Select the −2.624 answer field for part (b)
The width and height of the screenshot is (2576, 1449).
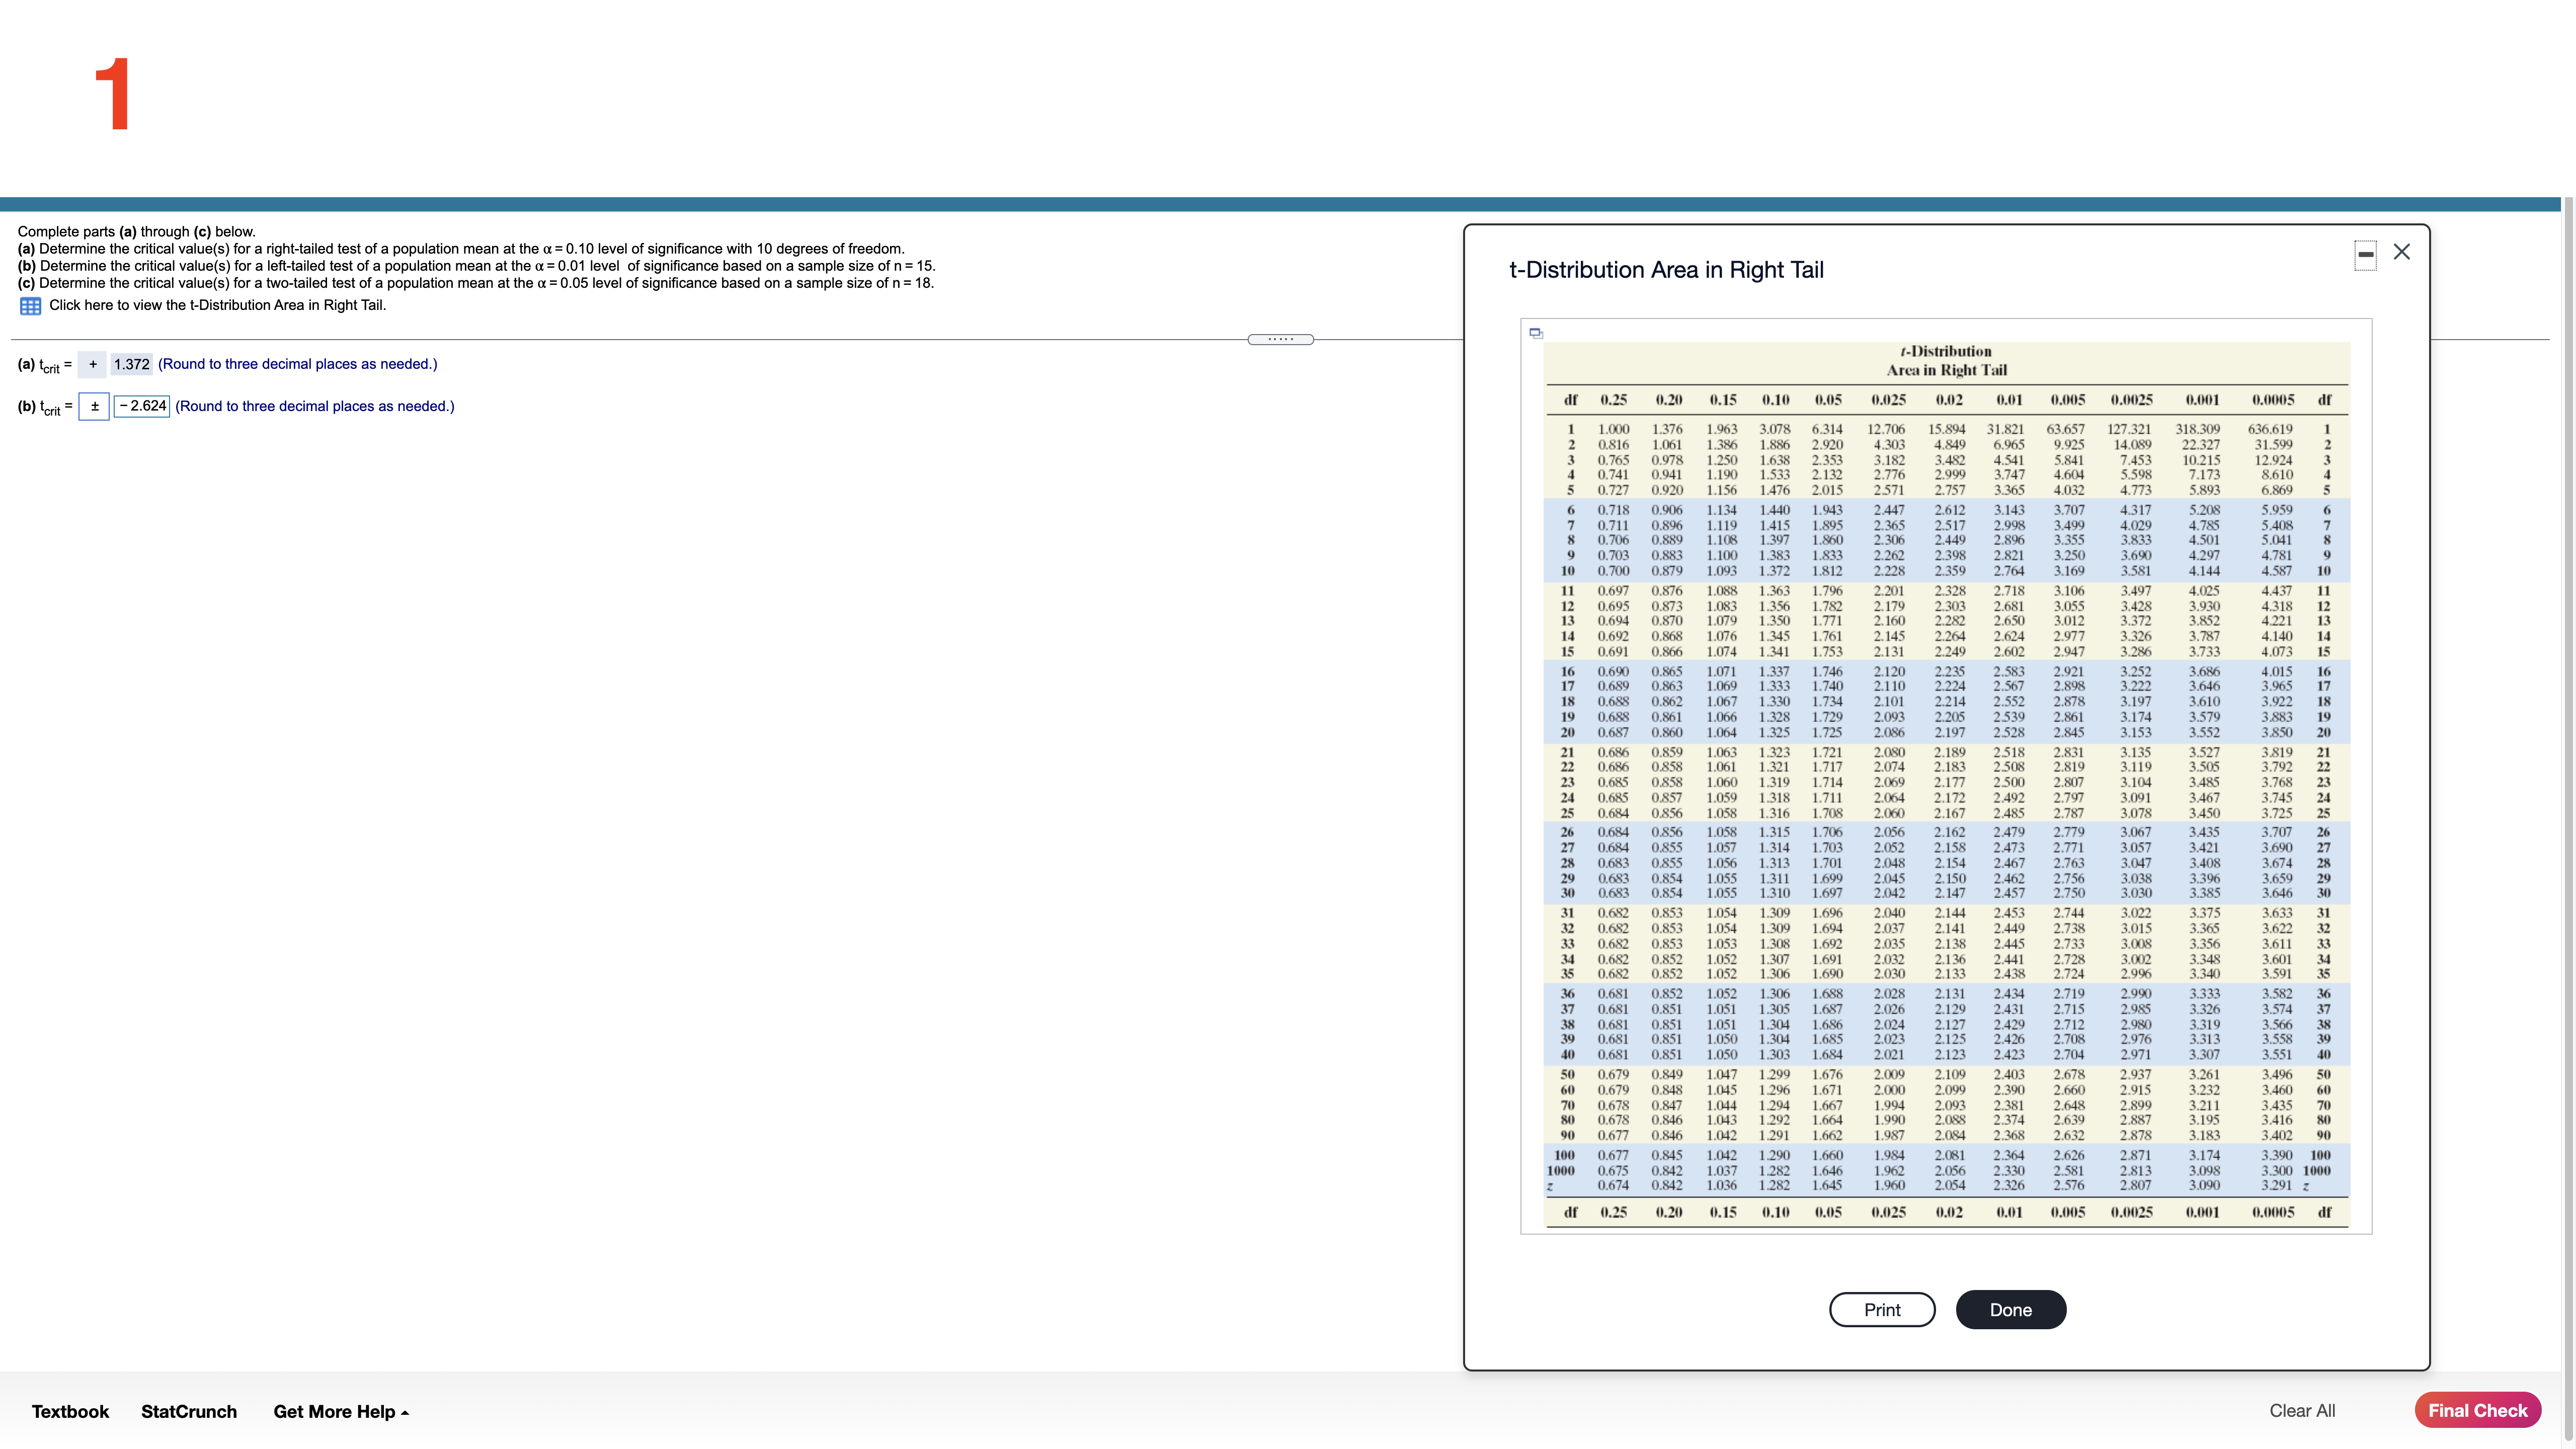point(143,406)
